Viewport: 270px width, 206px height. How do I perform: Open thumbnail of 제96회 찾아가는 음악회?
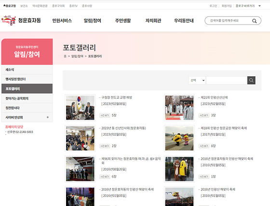tap(80, 169)
